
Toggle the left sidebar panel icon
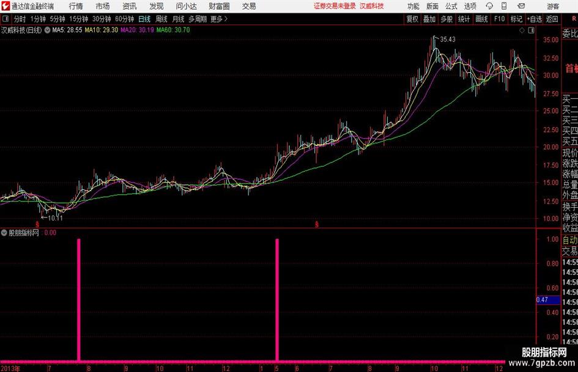click(x=6, y=19)
